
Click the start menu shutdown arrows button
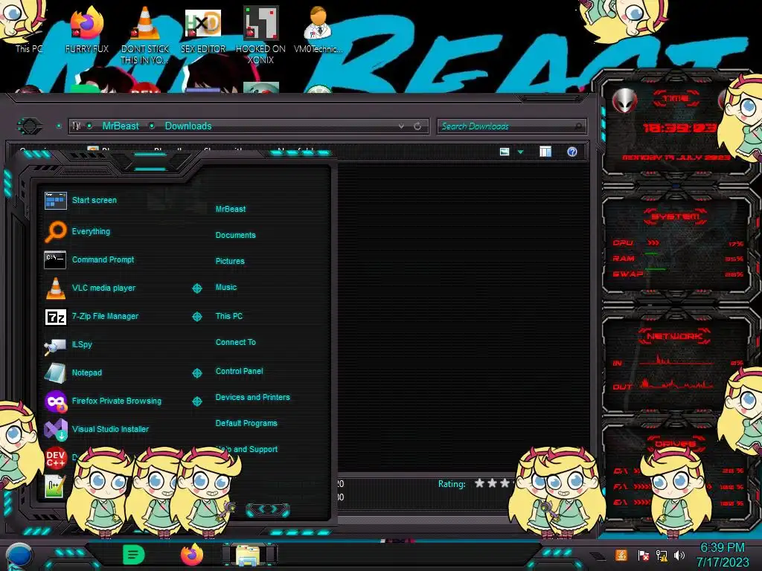click(x=268, y=509)
